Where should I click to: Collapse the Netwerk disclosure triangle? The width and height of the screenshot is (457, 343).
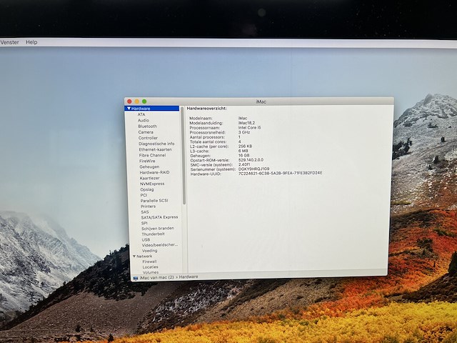[x=134, y=256]
